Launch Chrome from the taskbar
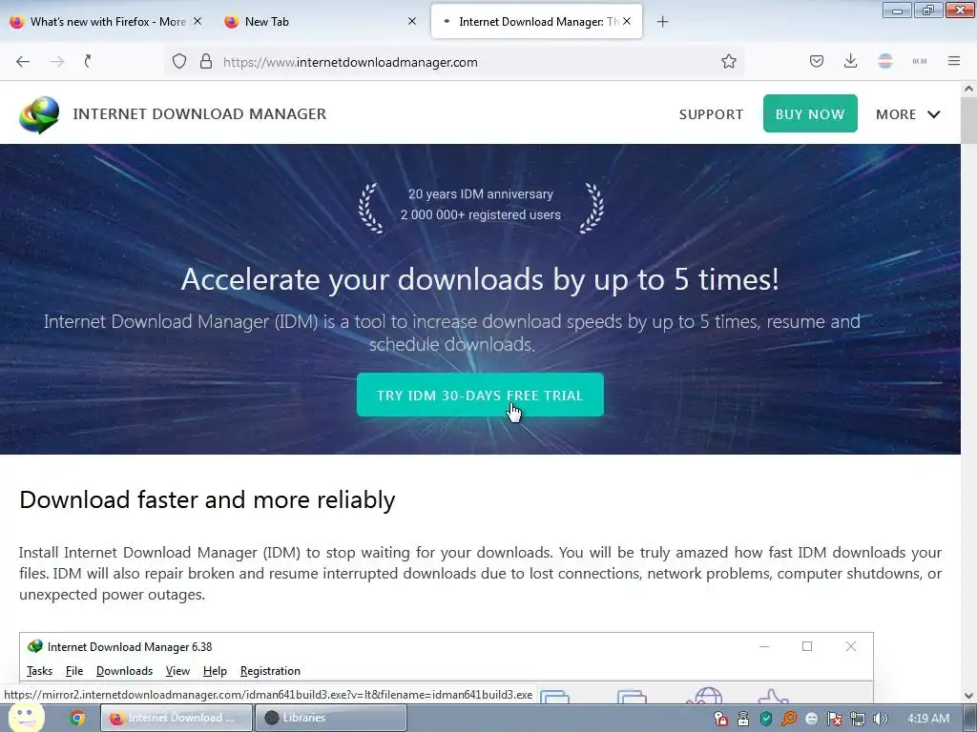The width and height of the screenshot is (977, 732). tap(77, 719)
